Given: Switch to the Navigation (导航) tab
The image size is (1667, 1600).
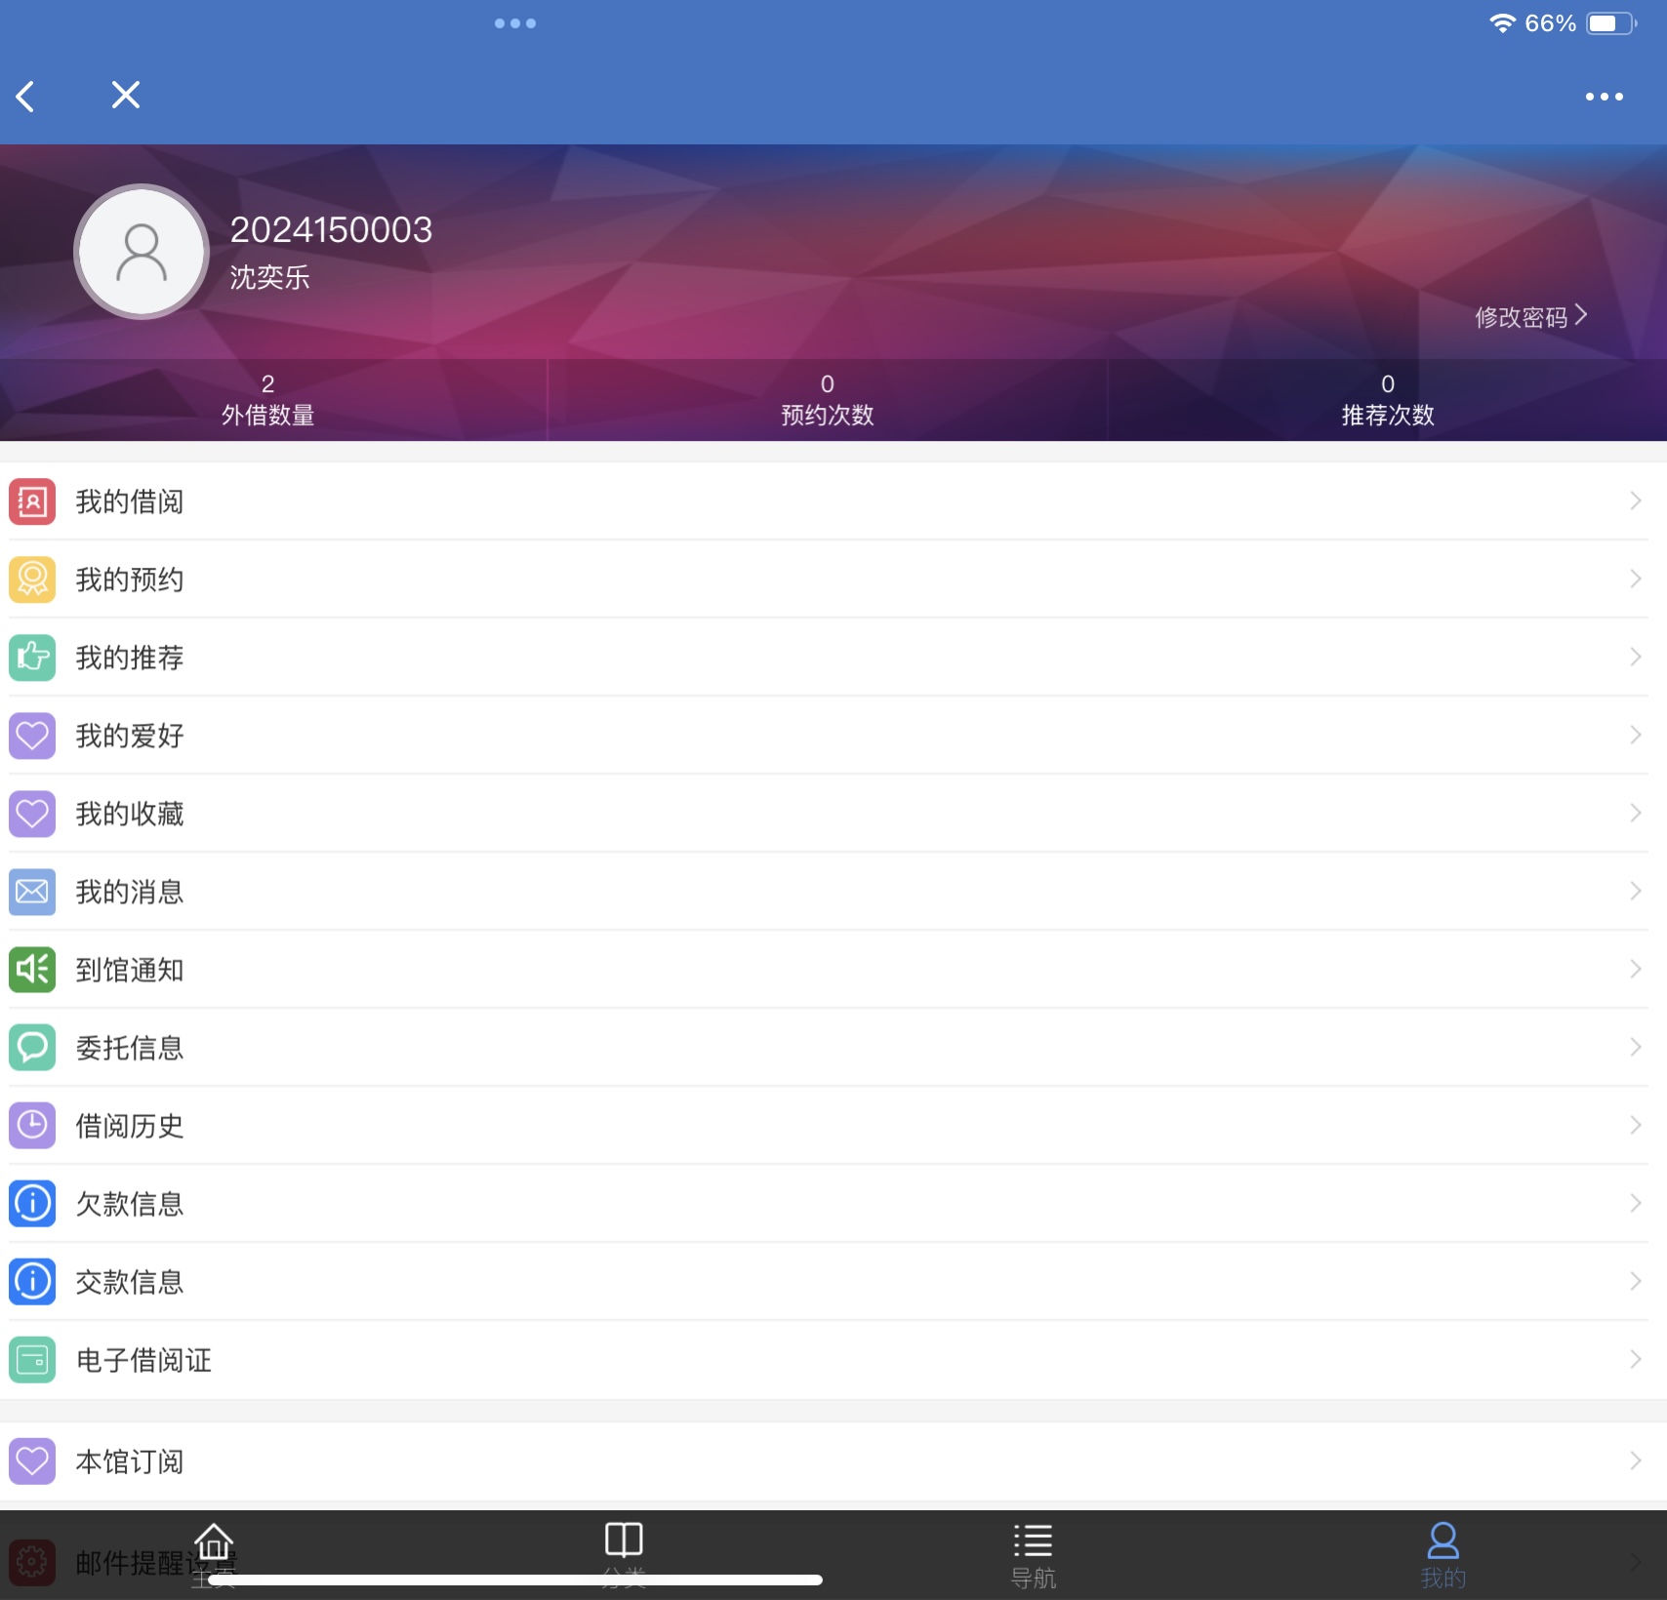Looking at the screenshot, I should [1033, 1553].
